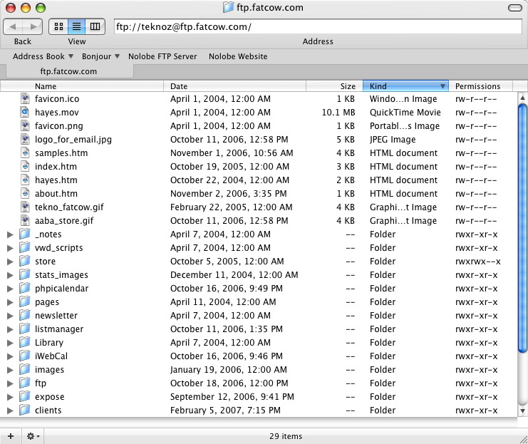Click the pages folder icon

click(24, 301)
